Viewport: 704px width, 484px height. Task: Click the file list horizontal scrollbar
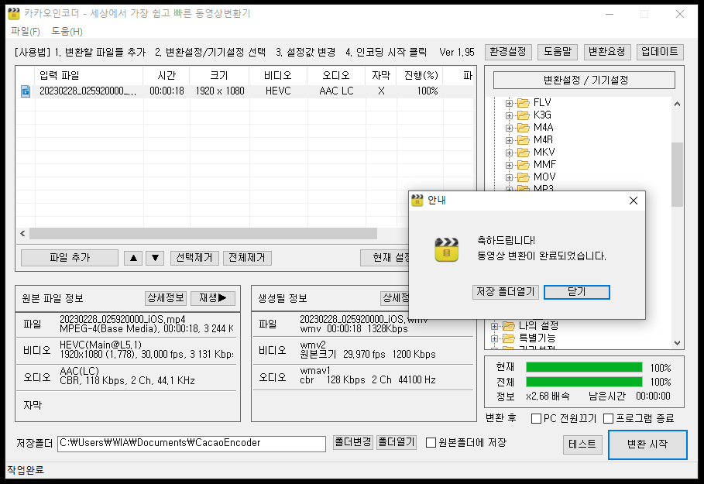click(203, 233)
